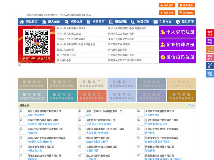The image size is (214, 160).
Task: Open the 付款方式 navigation item
Action: 166,22
